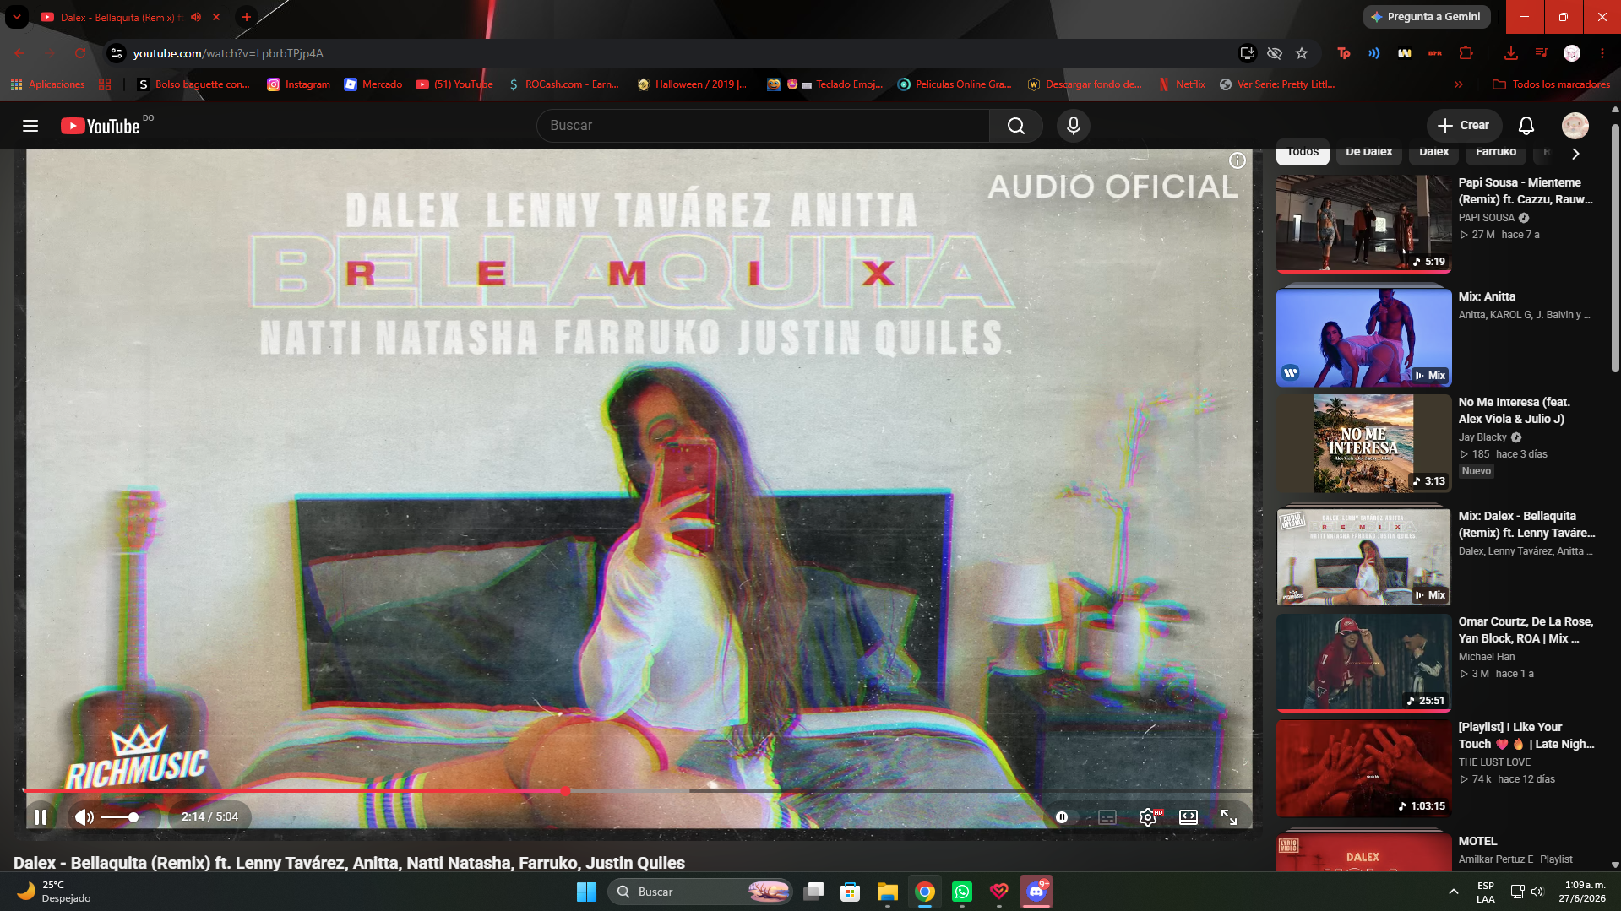1621x911 pixels.
Task: Open a new browser tab
Action: tap(247, 17)
